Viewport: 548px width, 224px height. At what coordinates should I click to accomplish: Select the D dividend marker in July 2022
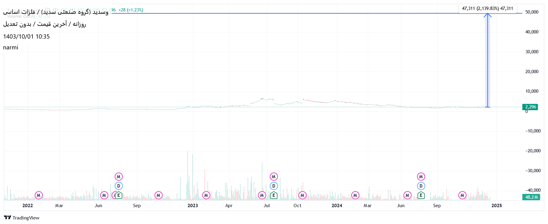pyautogui.click(x=119, y=186)
